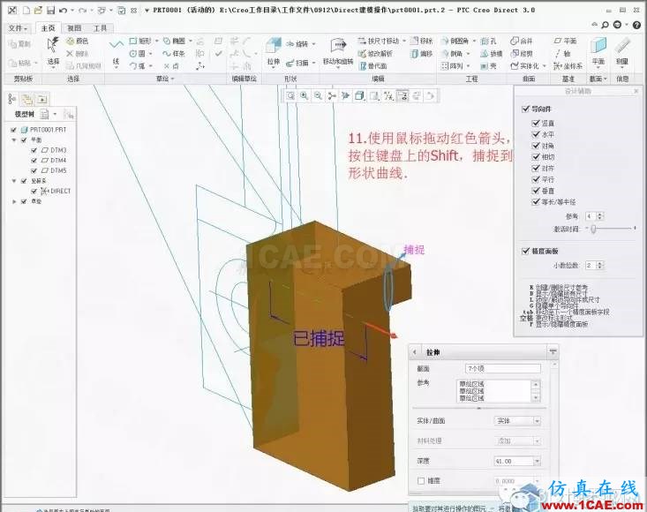
Task: Open the Color (颜色) tool
Action: 77,41
